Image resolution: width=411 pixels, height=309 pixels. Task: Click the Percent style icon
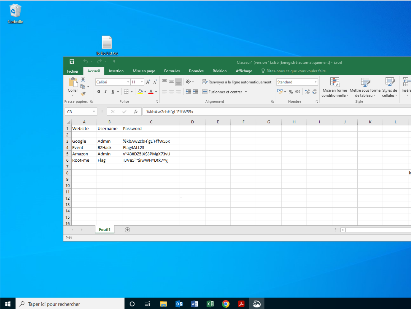[291, 92]
